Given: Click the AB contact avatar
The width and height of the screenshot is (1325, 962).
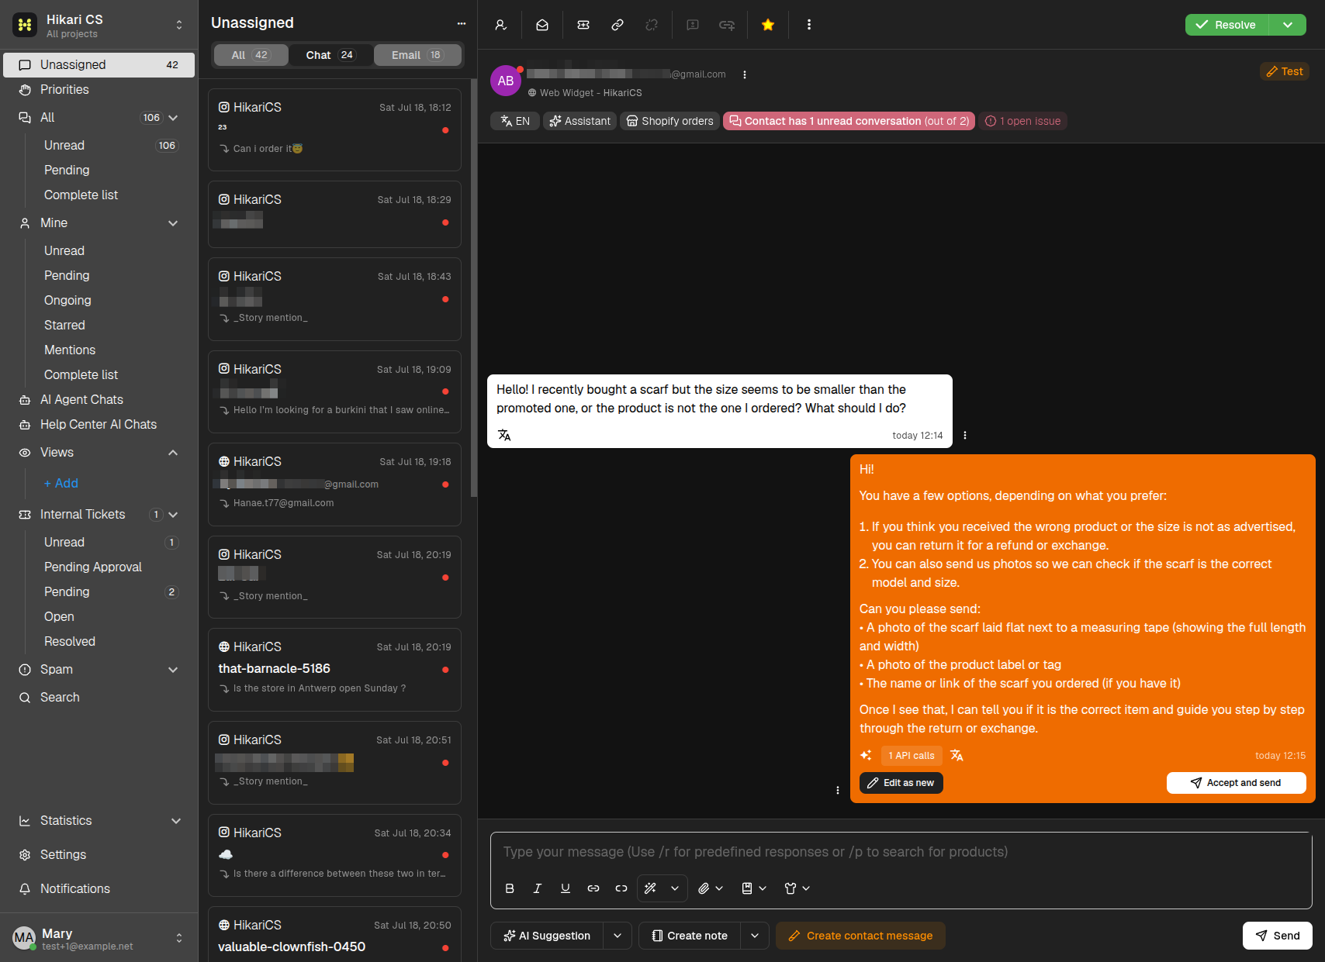Looking at the screenshot, I should pyautogui.click(x=506, y=81).
